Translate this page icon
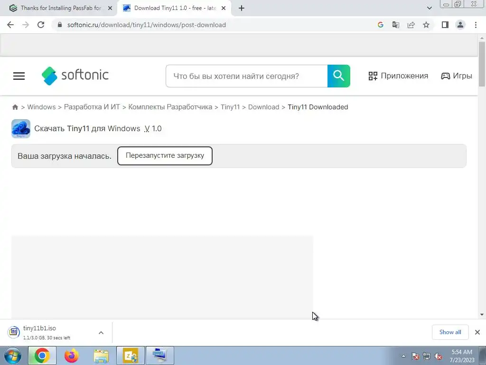 pos(395,25)
